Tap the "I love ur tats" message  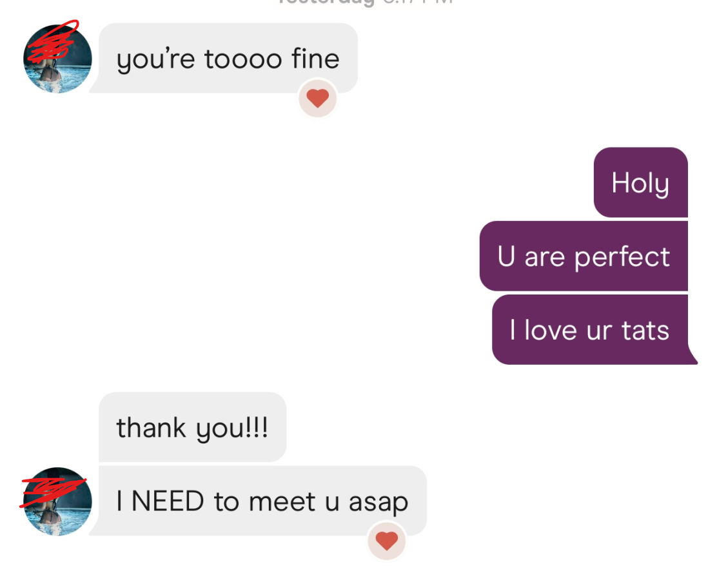coord(589,330)
